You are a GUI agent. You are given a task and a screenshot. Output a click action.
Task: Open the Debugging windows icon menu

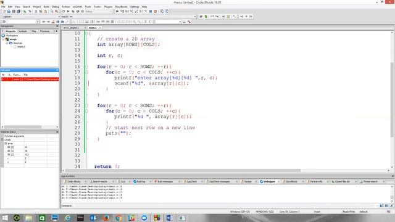pyautogui.click(x=162, y=11)
